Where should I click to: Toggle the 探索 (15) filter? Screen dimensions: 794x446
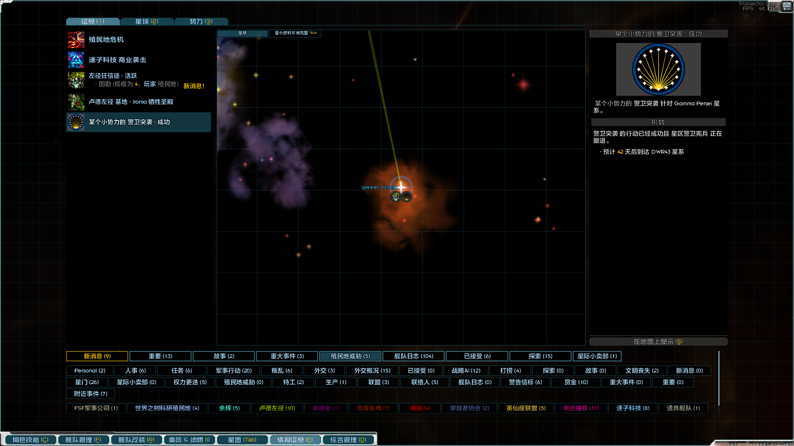540,356
